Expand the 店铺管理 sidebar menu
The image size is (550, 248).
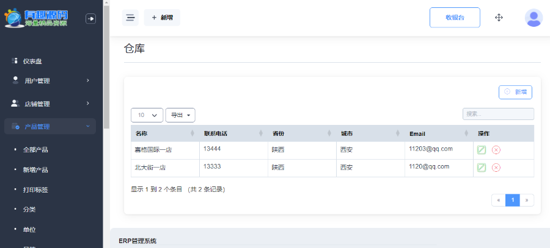click(49, 104)
